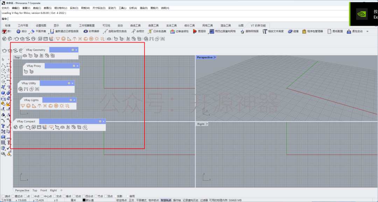Enable the 切点 tangent osnap checkbox
Screen dimensions: 378x202
[74, 196]
